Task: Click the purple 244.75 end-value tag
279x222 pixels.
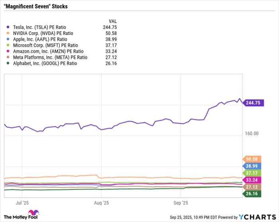Action: [x=251, y=103]
